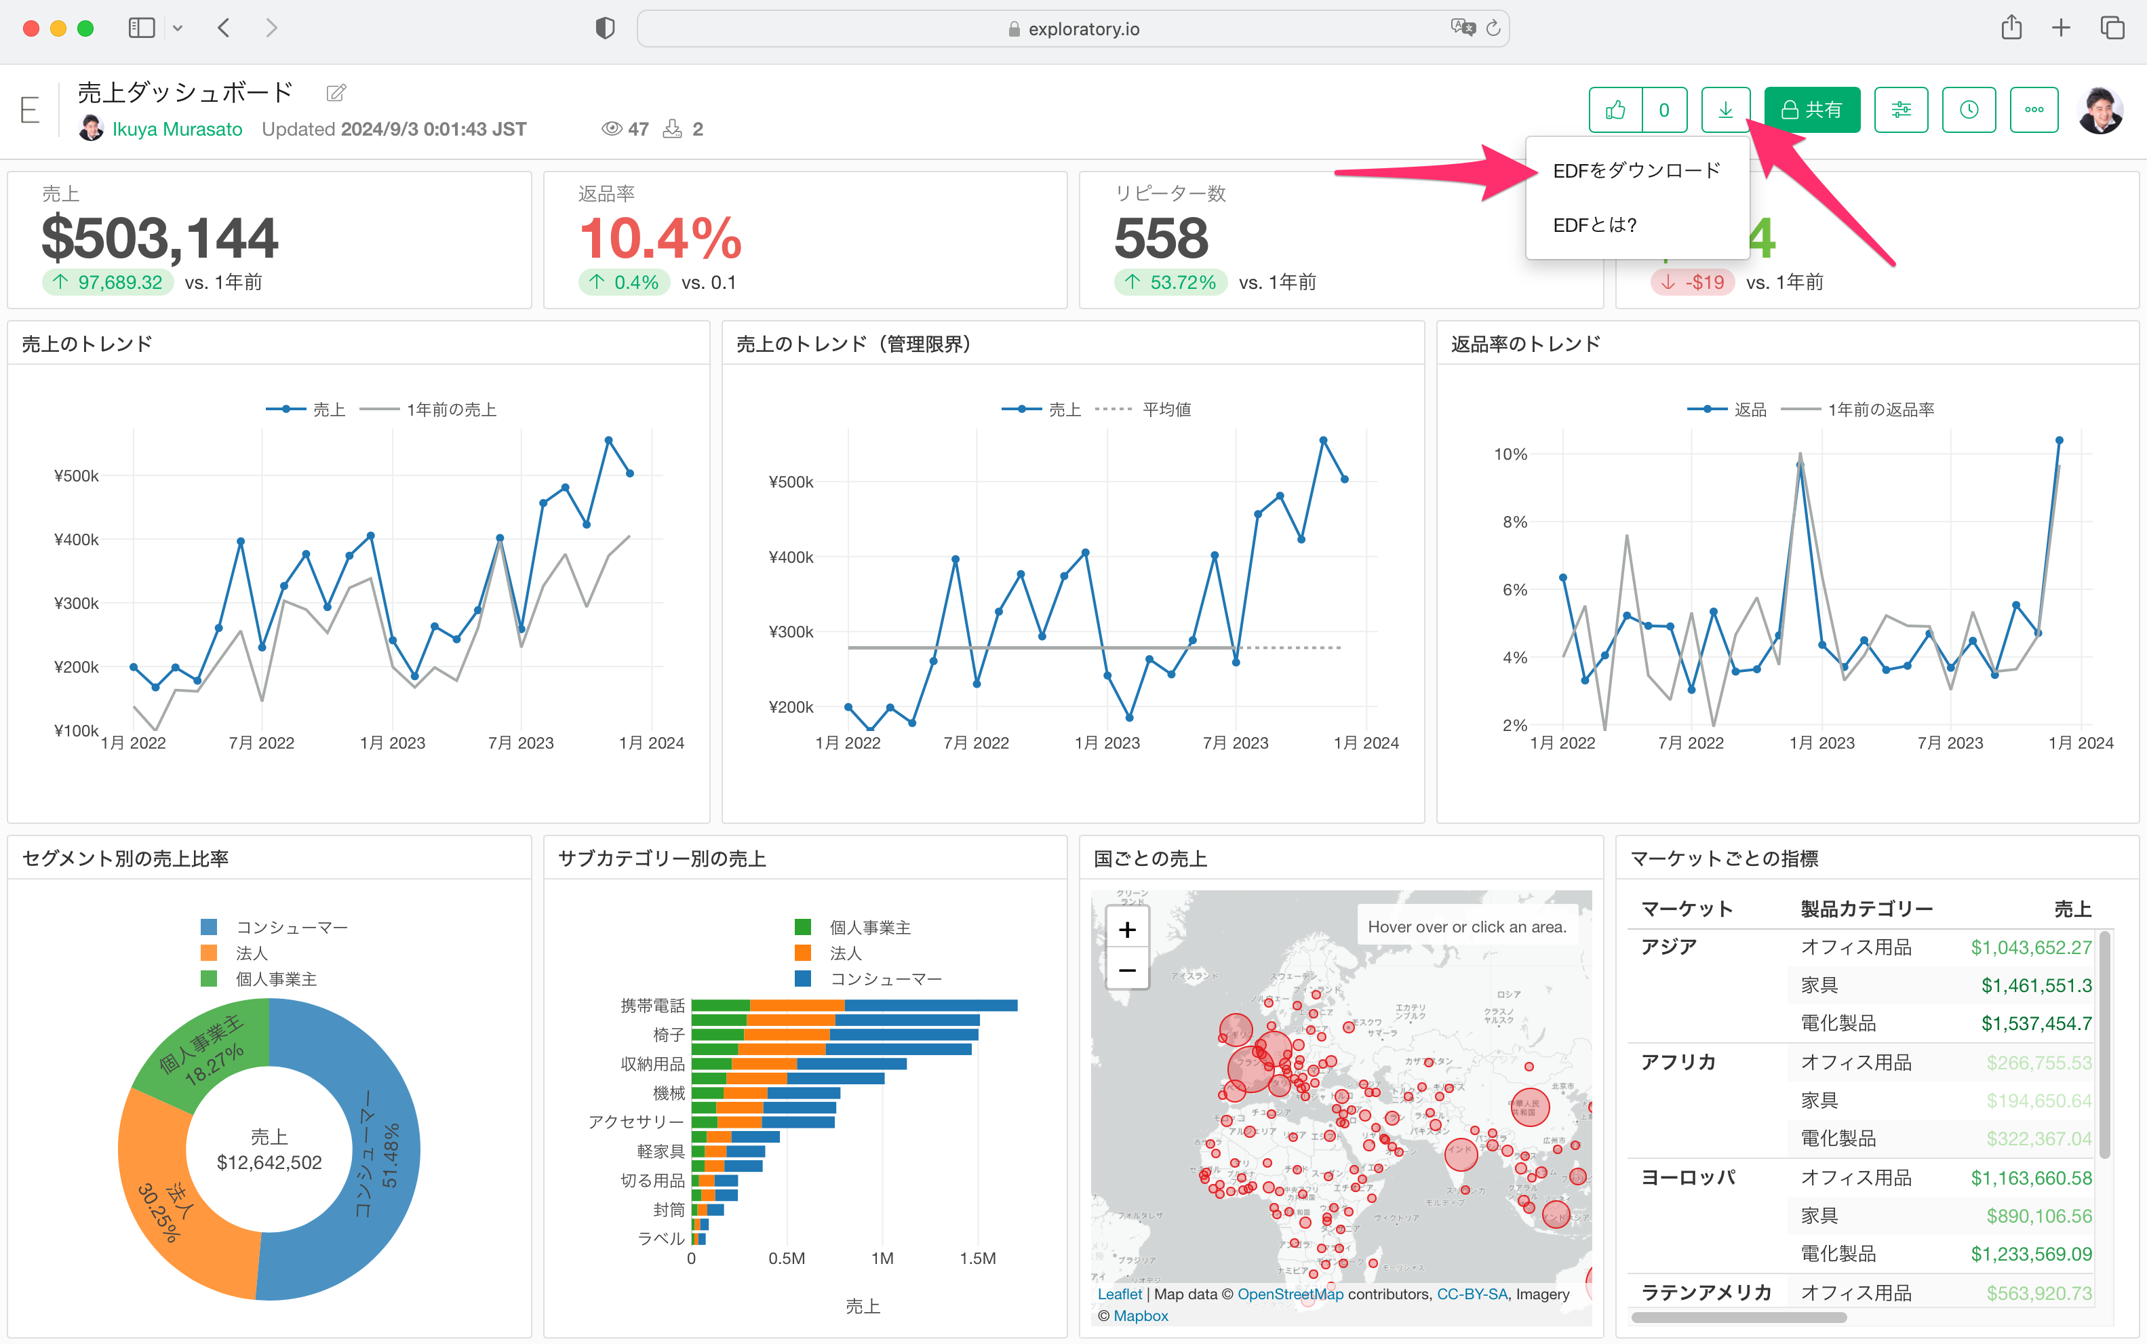Image resolution: width=2147 pixels, height=1344 pixels.
Task: Click the horizontal scrollbar of market table
Action: [1739, 1318]
